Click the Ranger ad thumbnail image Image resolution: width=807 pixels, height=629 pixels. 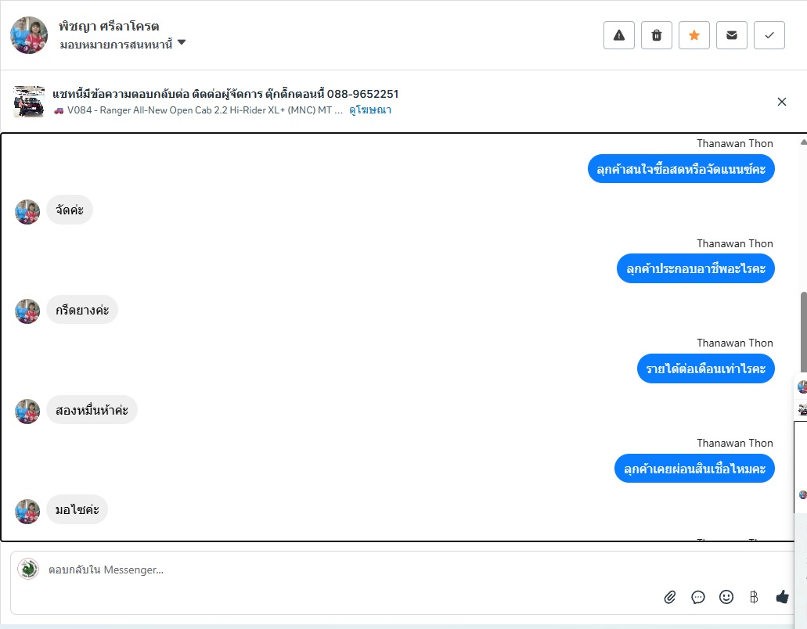[29, 102]
